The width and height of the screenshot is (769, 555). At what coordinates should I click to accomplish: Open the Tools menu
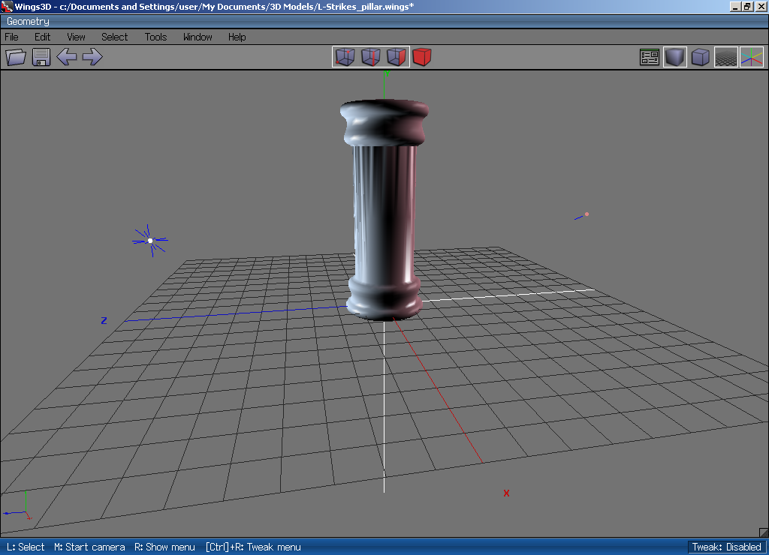pyautogui.click(x=155, y=37)
